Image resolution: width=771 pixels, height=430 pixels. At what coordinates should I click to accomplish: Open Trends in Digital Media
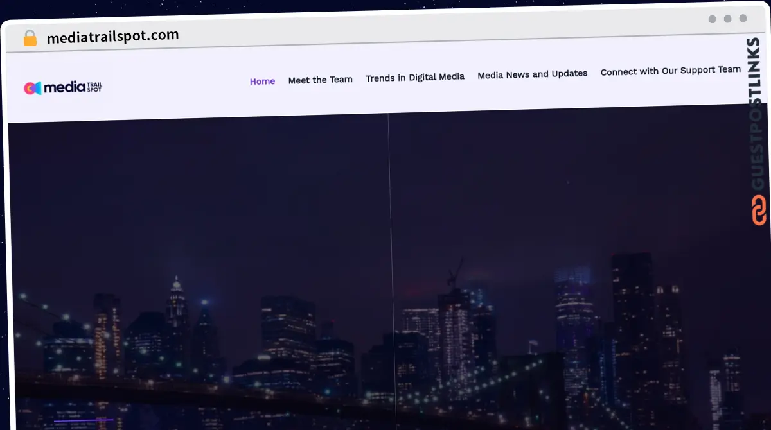tap(414, 77)
